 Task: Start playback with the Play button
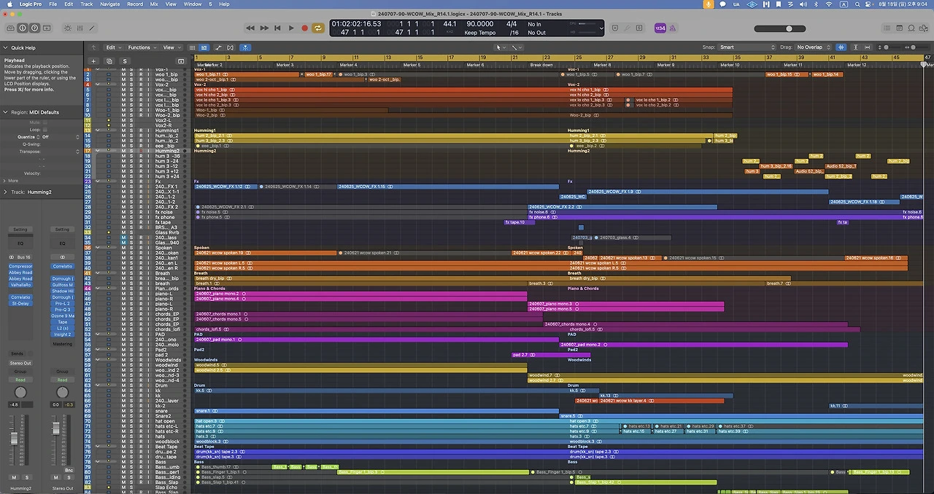pos(291,28)
